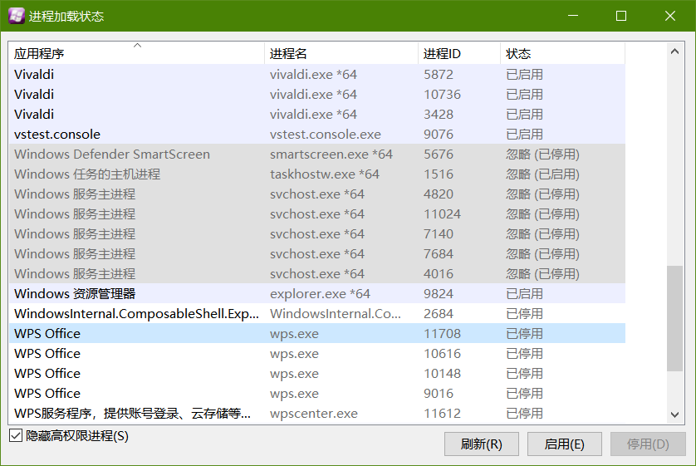
Task: Click the 已停用 status for process 2684
Action: click(x=524, y=314)
